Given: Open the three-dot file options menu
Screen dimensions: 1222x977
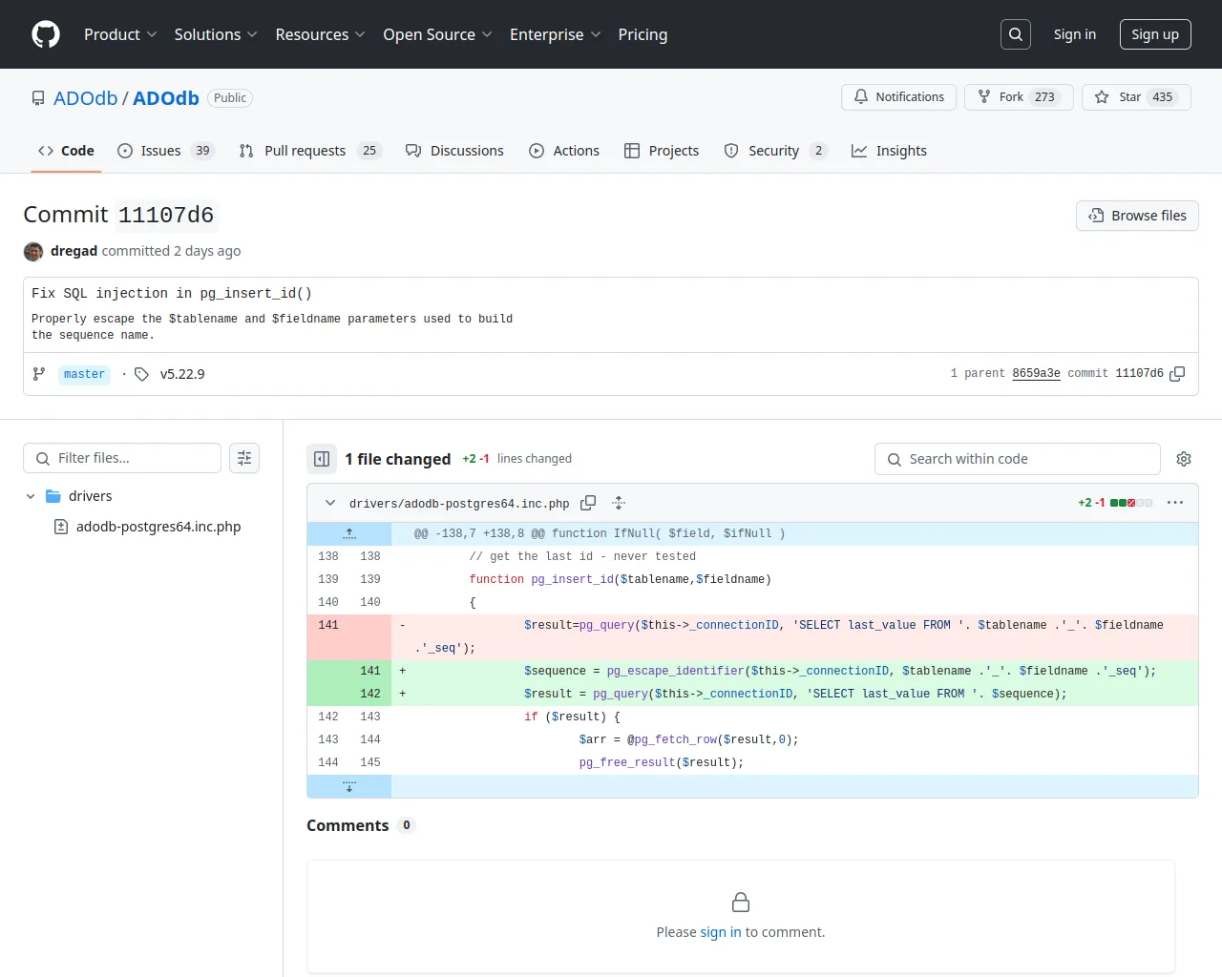Looking at the screenshot, I should [1175, 503].
